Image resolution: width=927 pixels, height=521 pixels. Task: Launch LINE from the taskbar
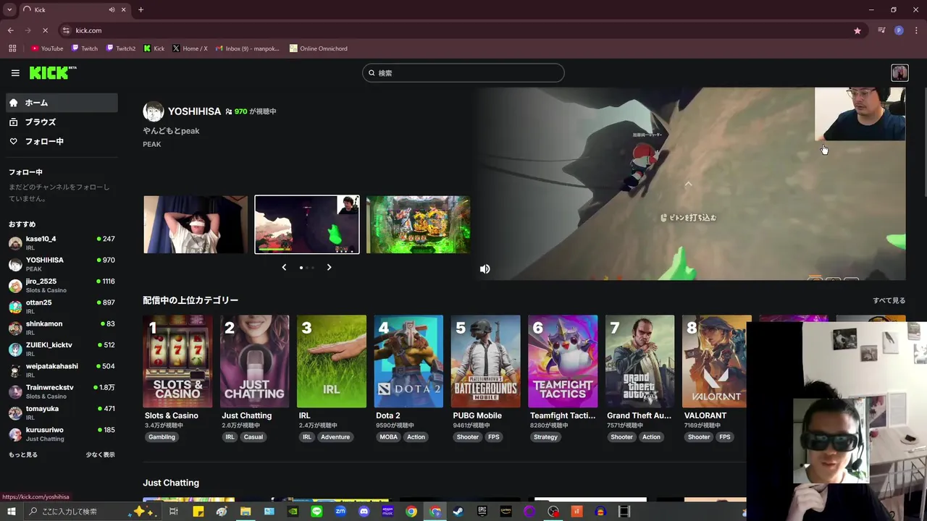(316, 512)
